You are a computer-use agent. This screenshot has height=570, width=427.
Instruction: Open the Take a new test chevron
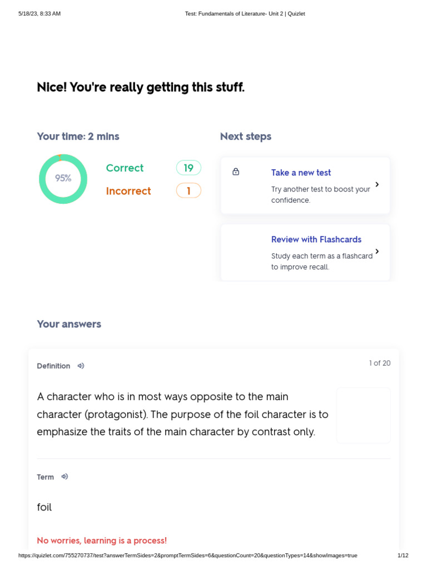point(377,184)
